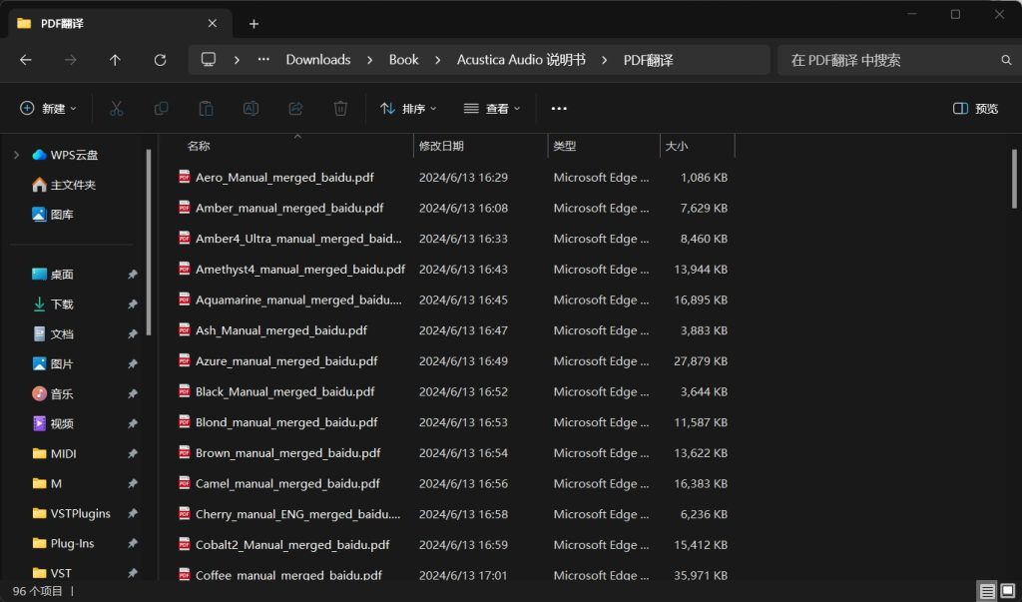1022x602 pixels.
Task: Open the Plug-Ins folder in sidebar
Action: [x=63, y=543]
